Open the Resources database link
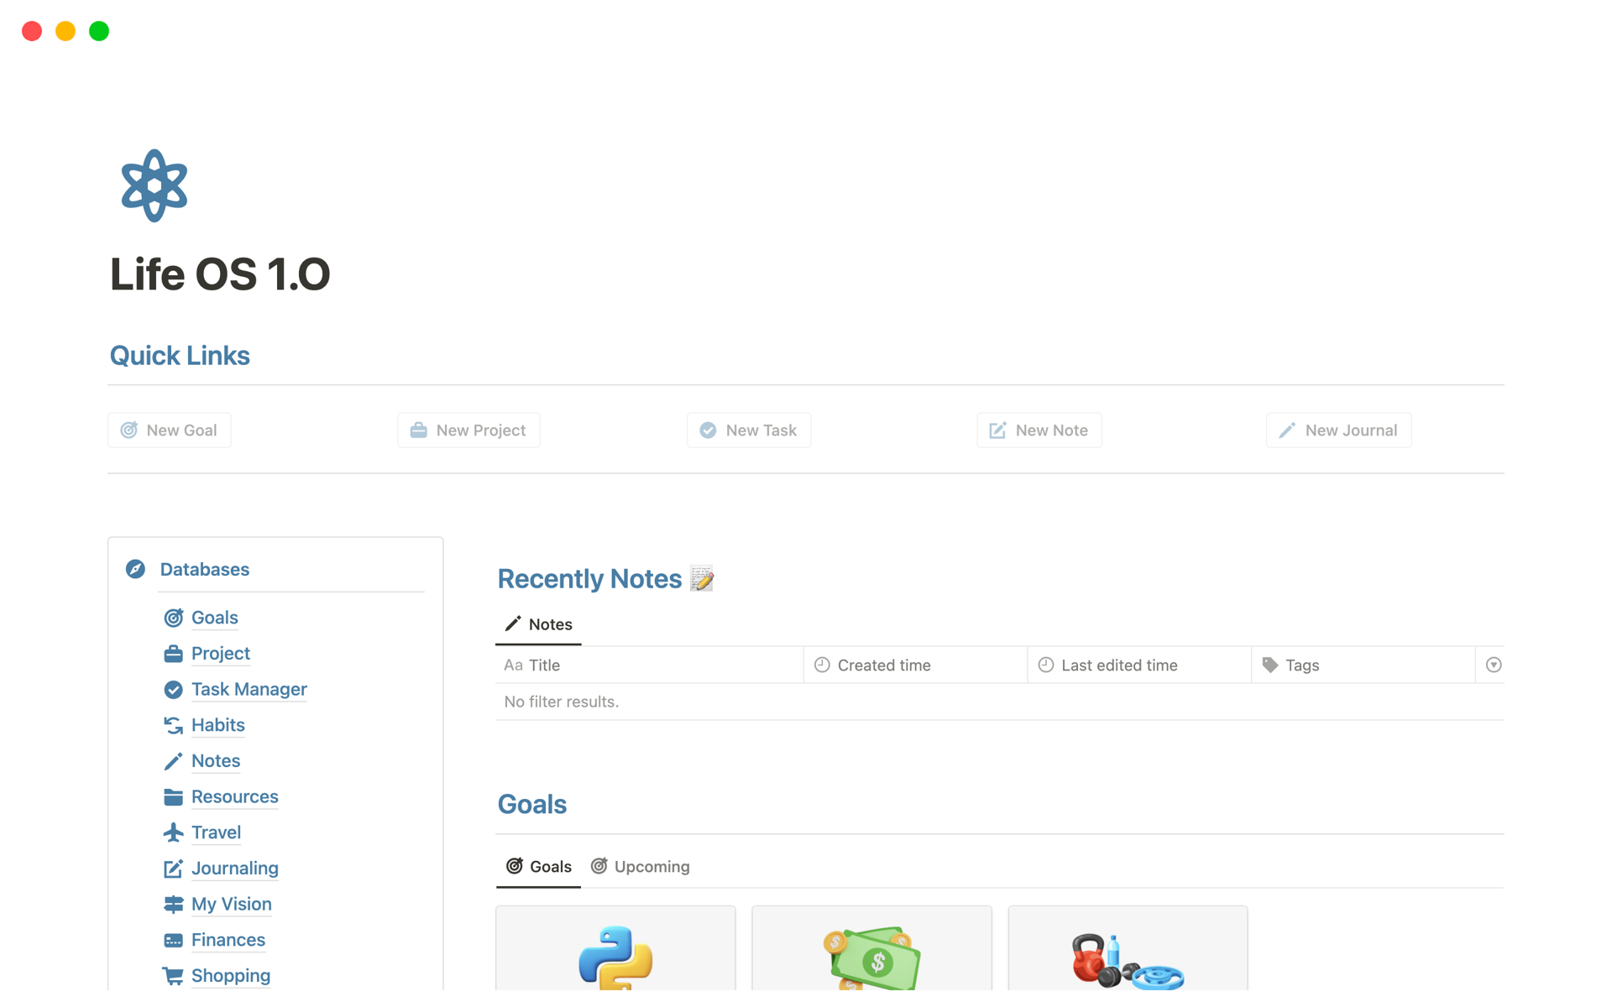 [234, 796]
